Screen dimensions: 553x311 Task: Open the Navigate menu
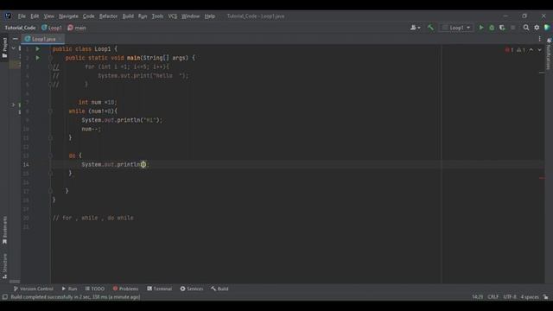[68, 16]
